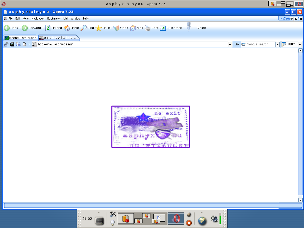
Task: Activate the Wand password tool
Action: (116, 28)
